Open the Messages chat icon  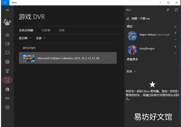(7, 53)
